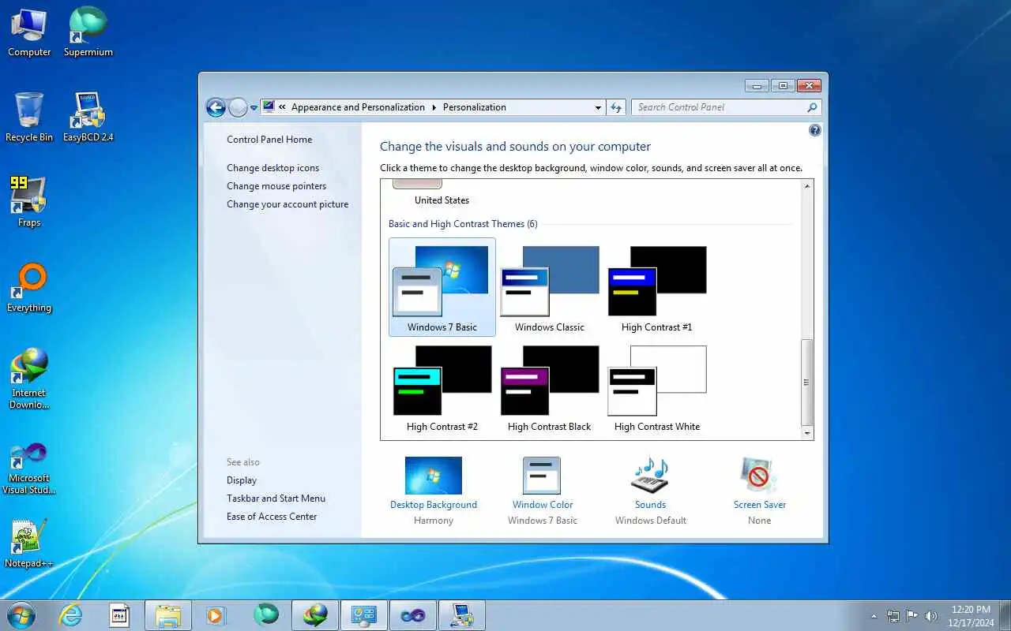The width and height of the screenshot is (1011, 631).
Task: Click the Personalization breadcrumb
Action: (475, 107)
